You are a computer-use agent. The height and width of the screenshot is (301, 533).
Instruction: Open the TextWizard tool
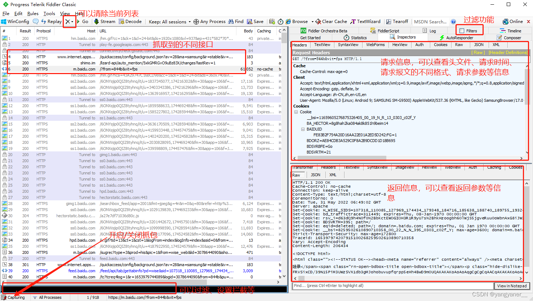365,22
